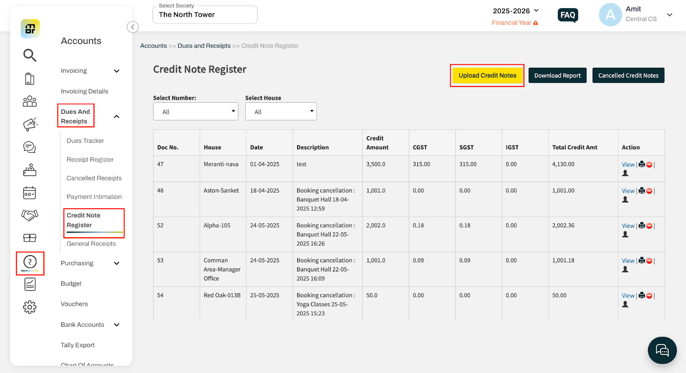Screen dimensions: 686x373
Task: Select Dues Tracker menu item
Action: tap(85, 141)
